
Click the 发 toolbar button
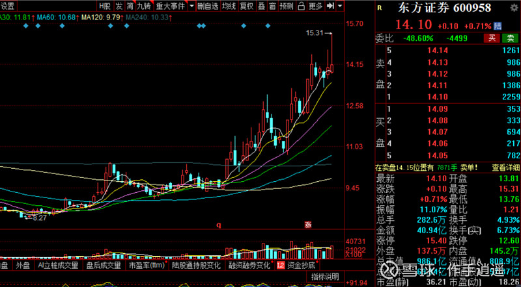pos(119,6)
